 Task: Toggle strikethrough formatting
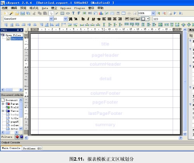pos(99,19)
